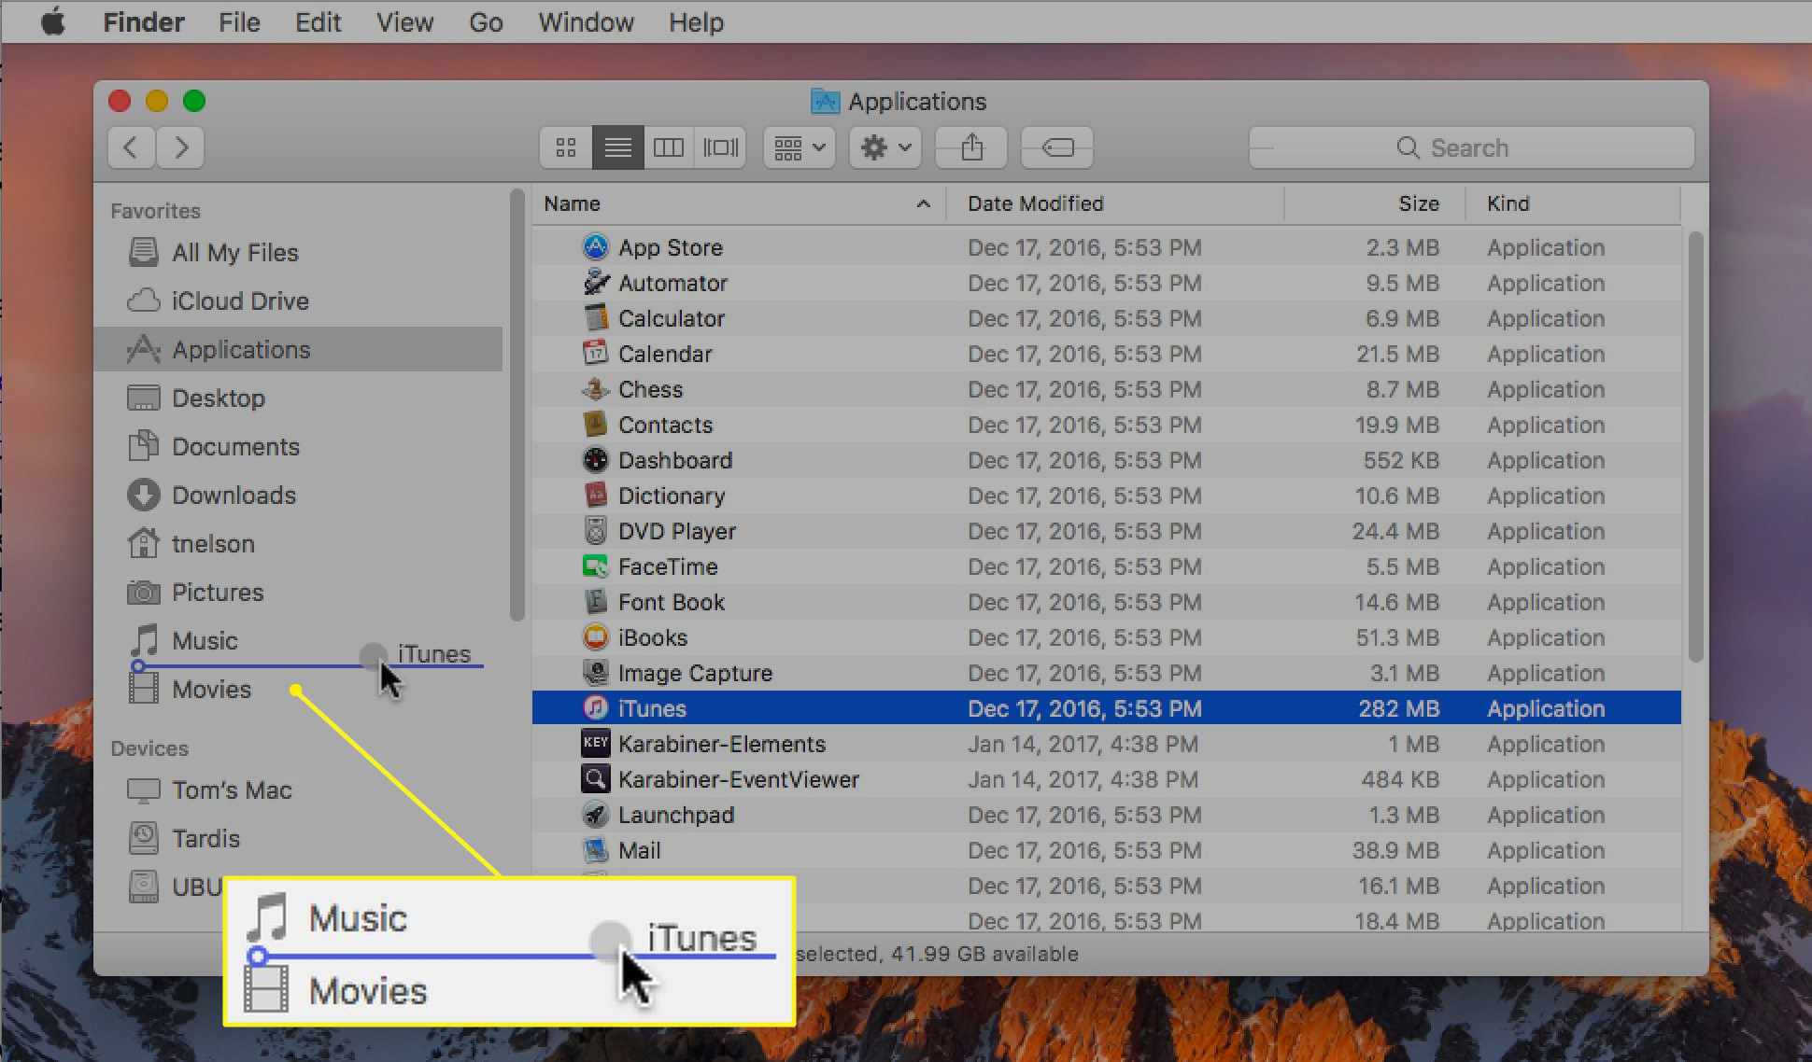Go back with the back arrow

click(x=131, y=147)
